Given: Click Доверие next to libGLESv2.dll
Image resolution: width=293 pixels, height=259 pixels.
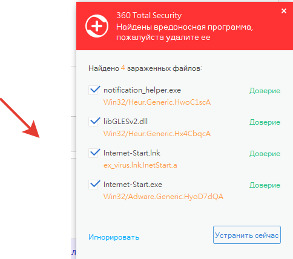Looking at the screenshot, I should pyautogui.click(x=265, y=122).
